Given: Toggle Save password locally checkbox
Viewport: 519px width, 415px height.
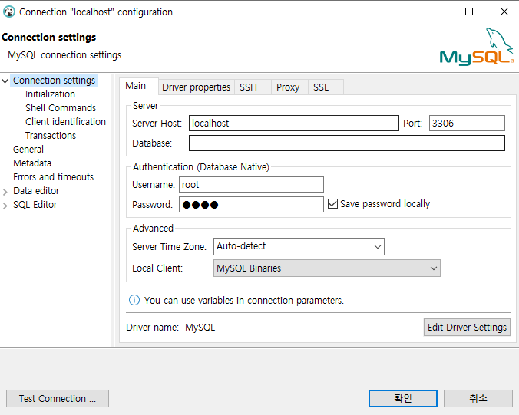Looking at the screenshot, I should (x=332, y=204).
